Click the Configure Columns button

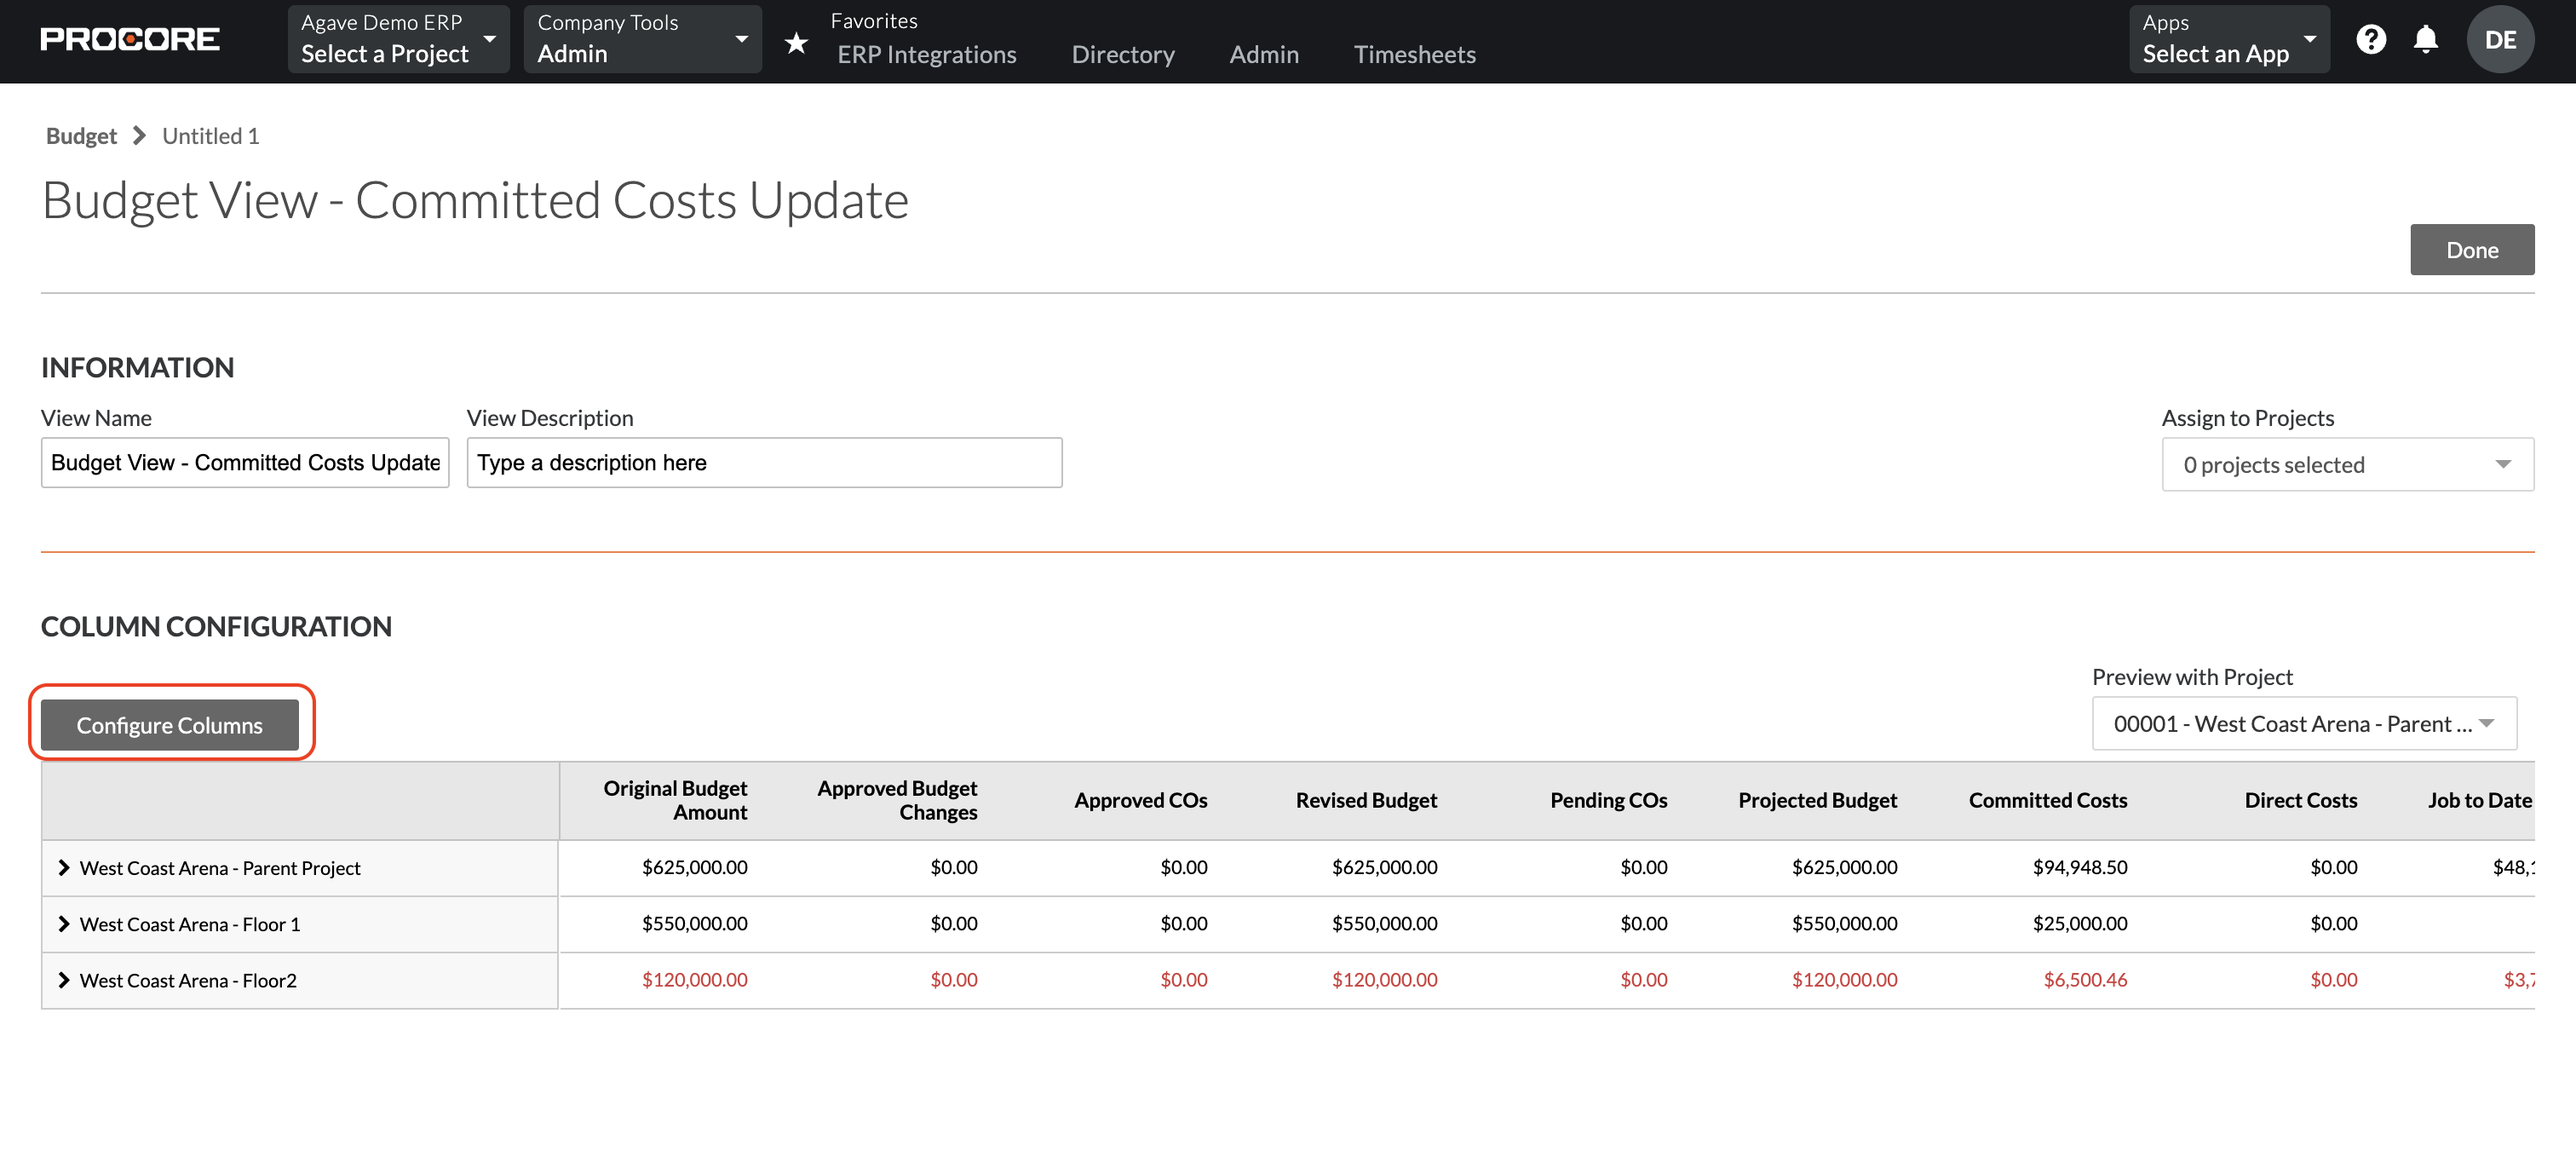[x=169, y=724]
